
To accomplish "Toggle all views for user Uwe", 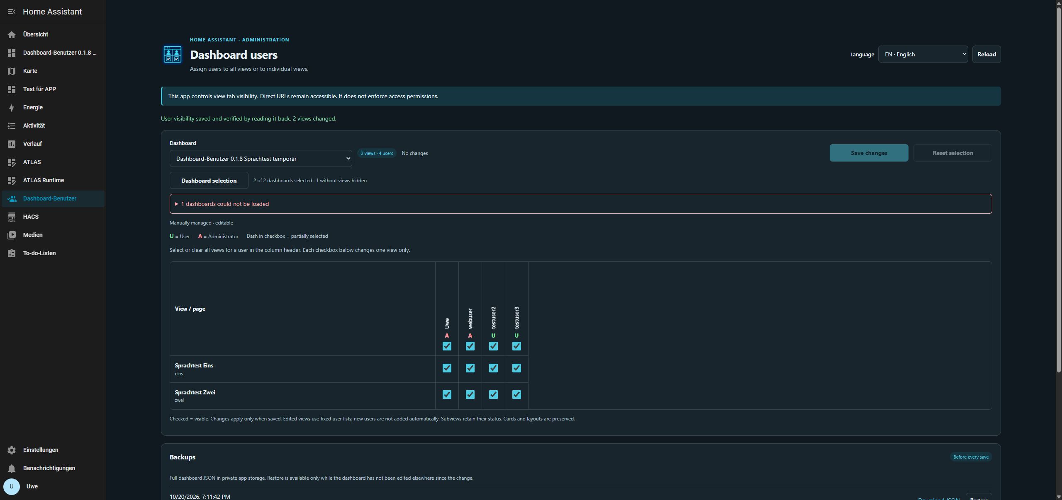I will coord(447,346).
